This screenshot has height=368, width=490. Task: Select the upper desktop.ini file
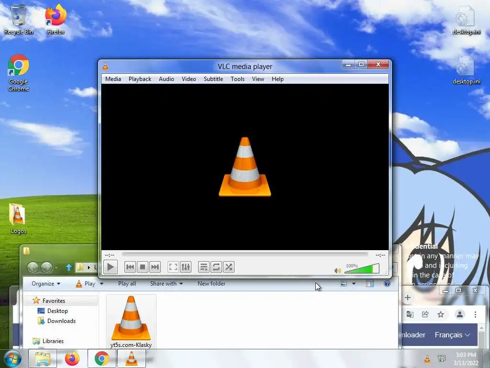[x=467, y=20]
